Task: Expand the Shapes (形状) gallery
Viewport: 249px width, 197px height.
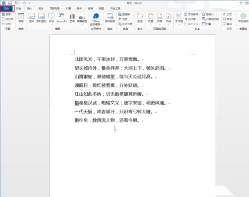Action: 51,19
